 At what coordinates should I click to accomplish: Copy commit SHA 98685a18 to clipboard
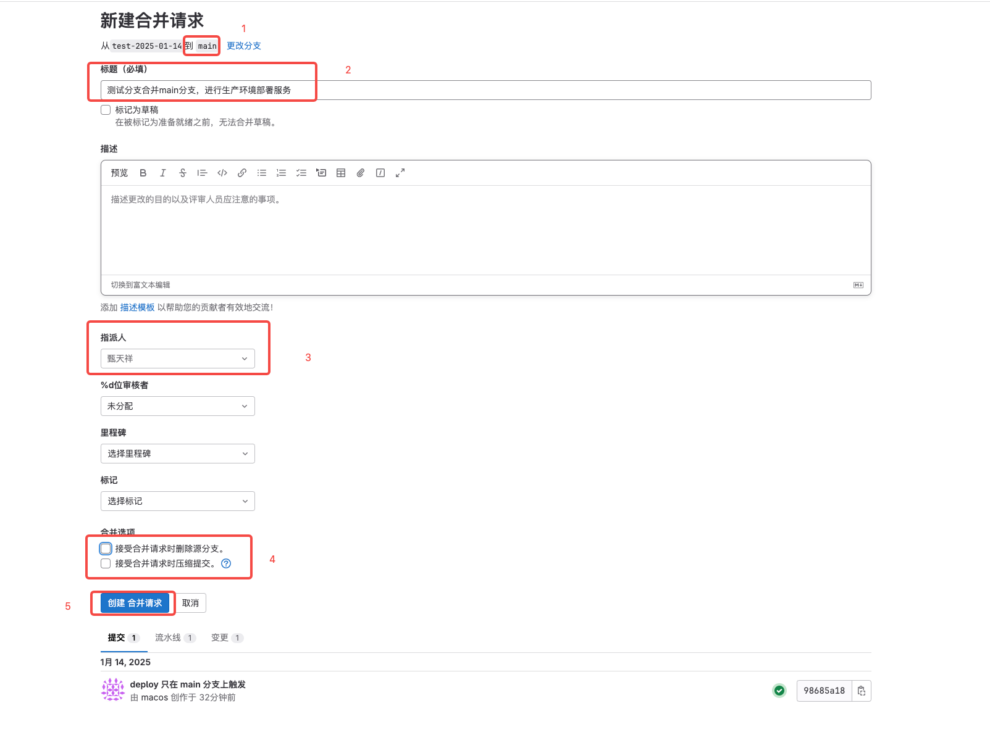tap(862, 691)
